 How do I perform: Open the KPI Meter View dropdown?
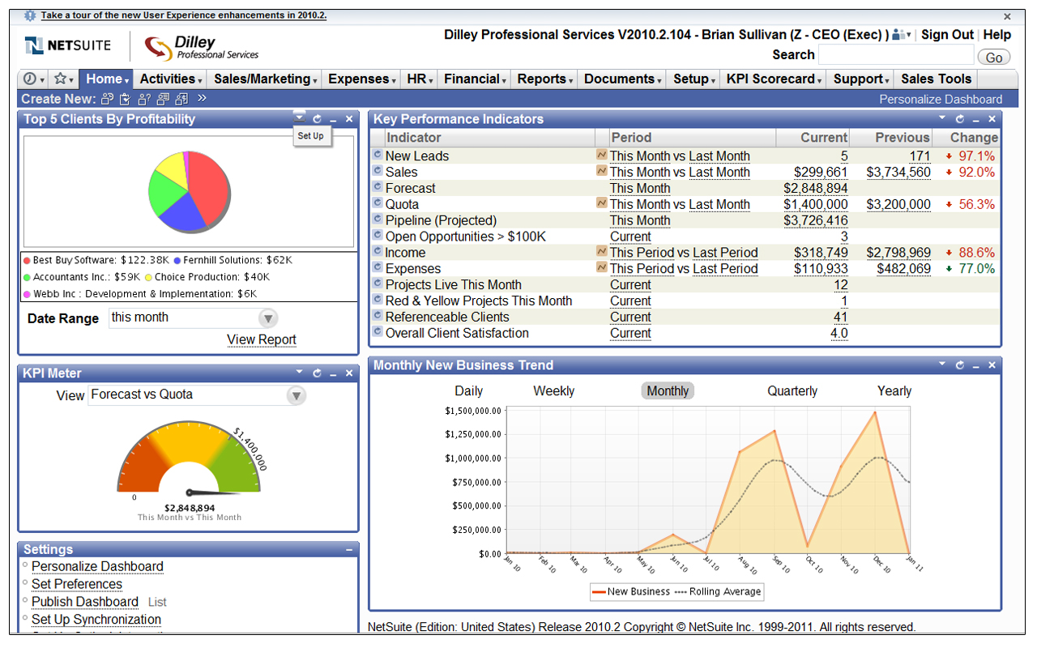198,395
